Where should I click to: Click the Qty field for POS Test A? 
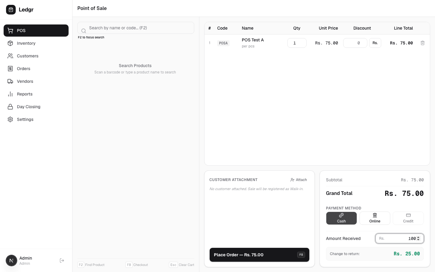pyautogui.click(x=297, y=43)
